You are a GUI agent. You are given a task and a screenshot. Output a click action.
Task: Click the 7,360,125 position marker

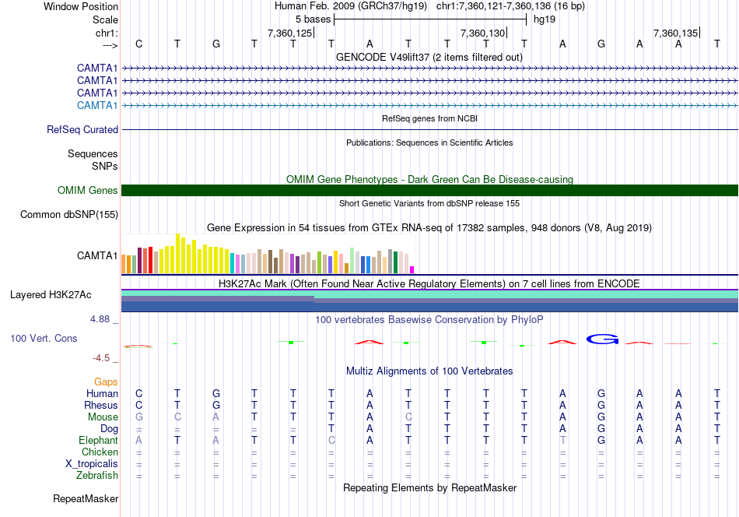(290, 33)
